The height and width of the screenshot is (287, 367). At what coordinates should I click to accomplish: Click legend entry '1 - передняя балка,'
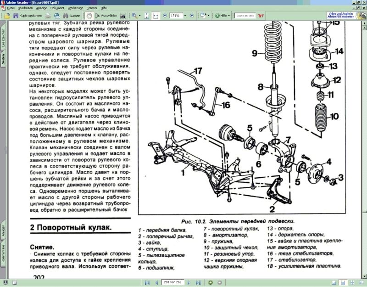[x=162, y=230]
